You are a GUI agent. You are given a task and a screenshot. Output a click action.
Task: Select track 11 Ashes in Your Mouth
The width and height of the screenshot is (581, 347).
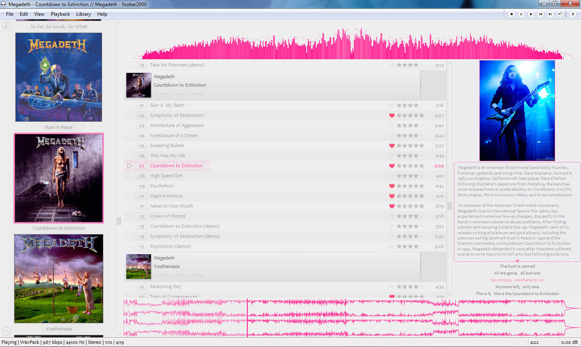coord(285,206)
